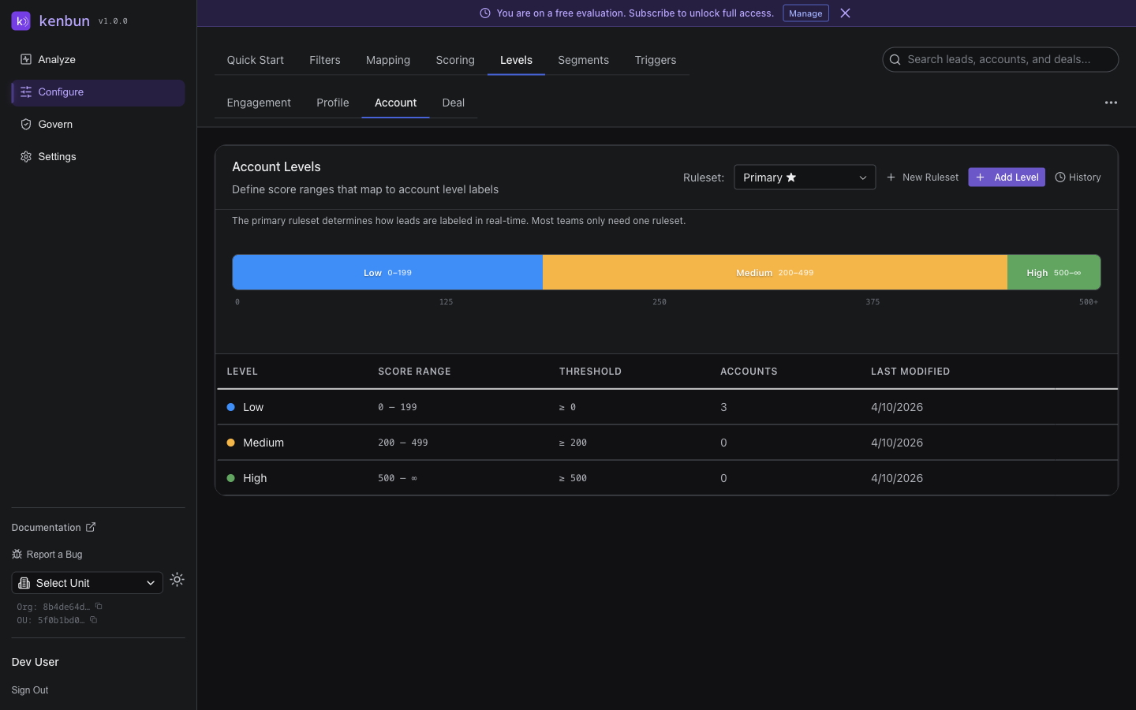Open the Profile sub-tab
Viewport: 1136px width, 710px height.
[333, 103]
